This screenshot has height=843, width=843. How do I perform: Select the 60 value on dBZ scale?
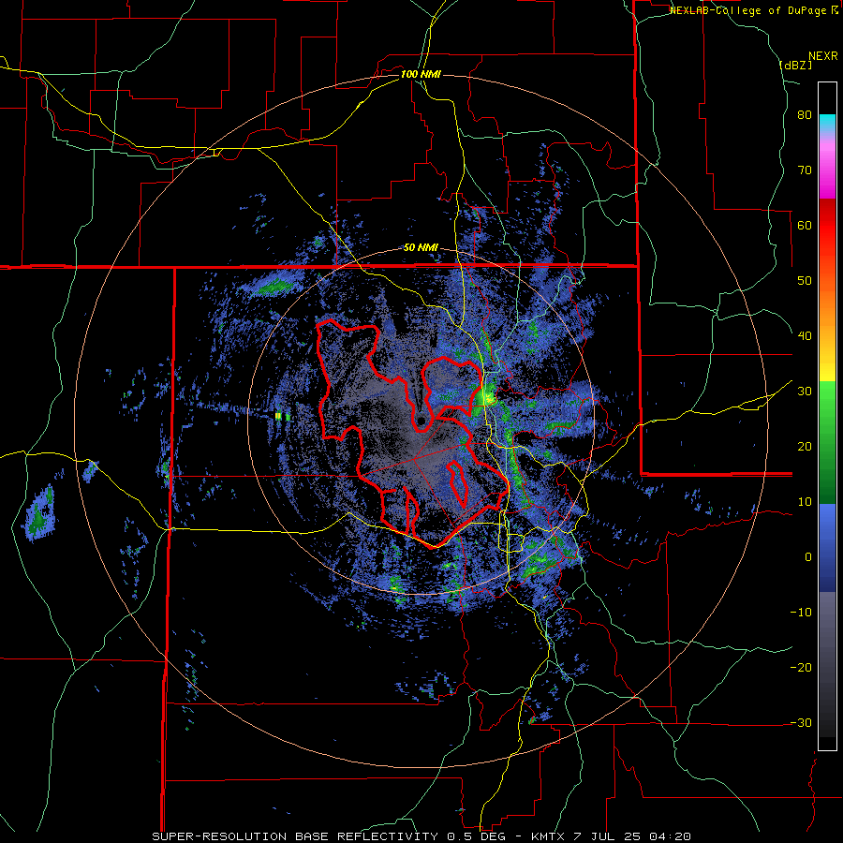[805, 226]
